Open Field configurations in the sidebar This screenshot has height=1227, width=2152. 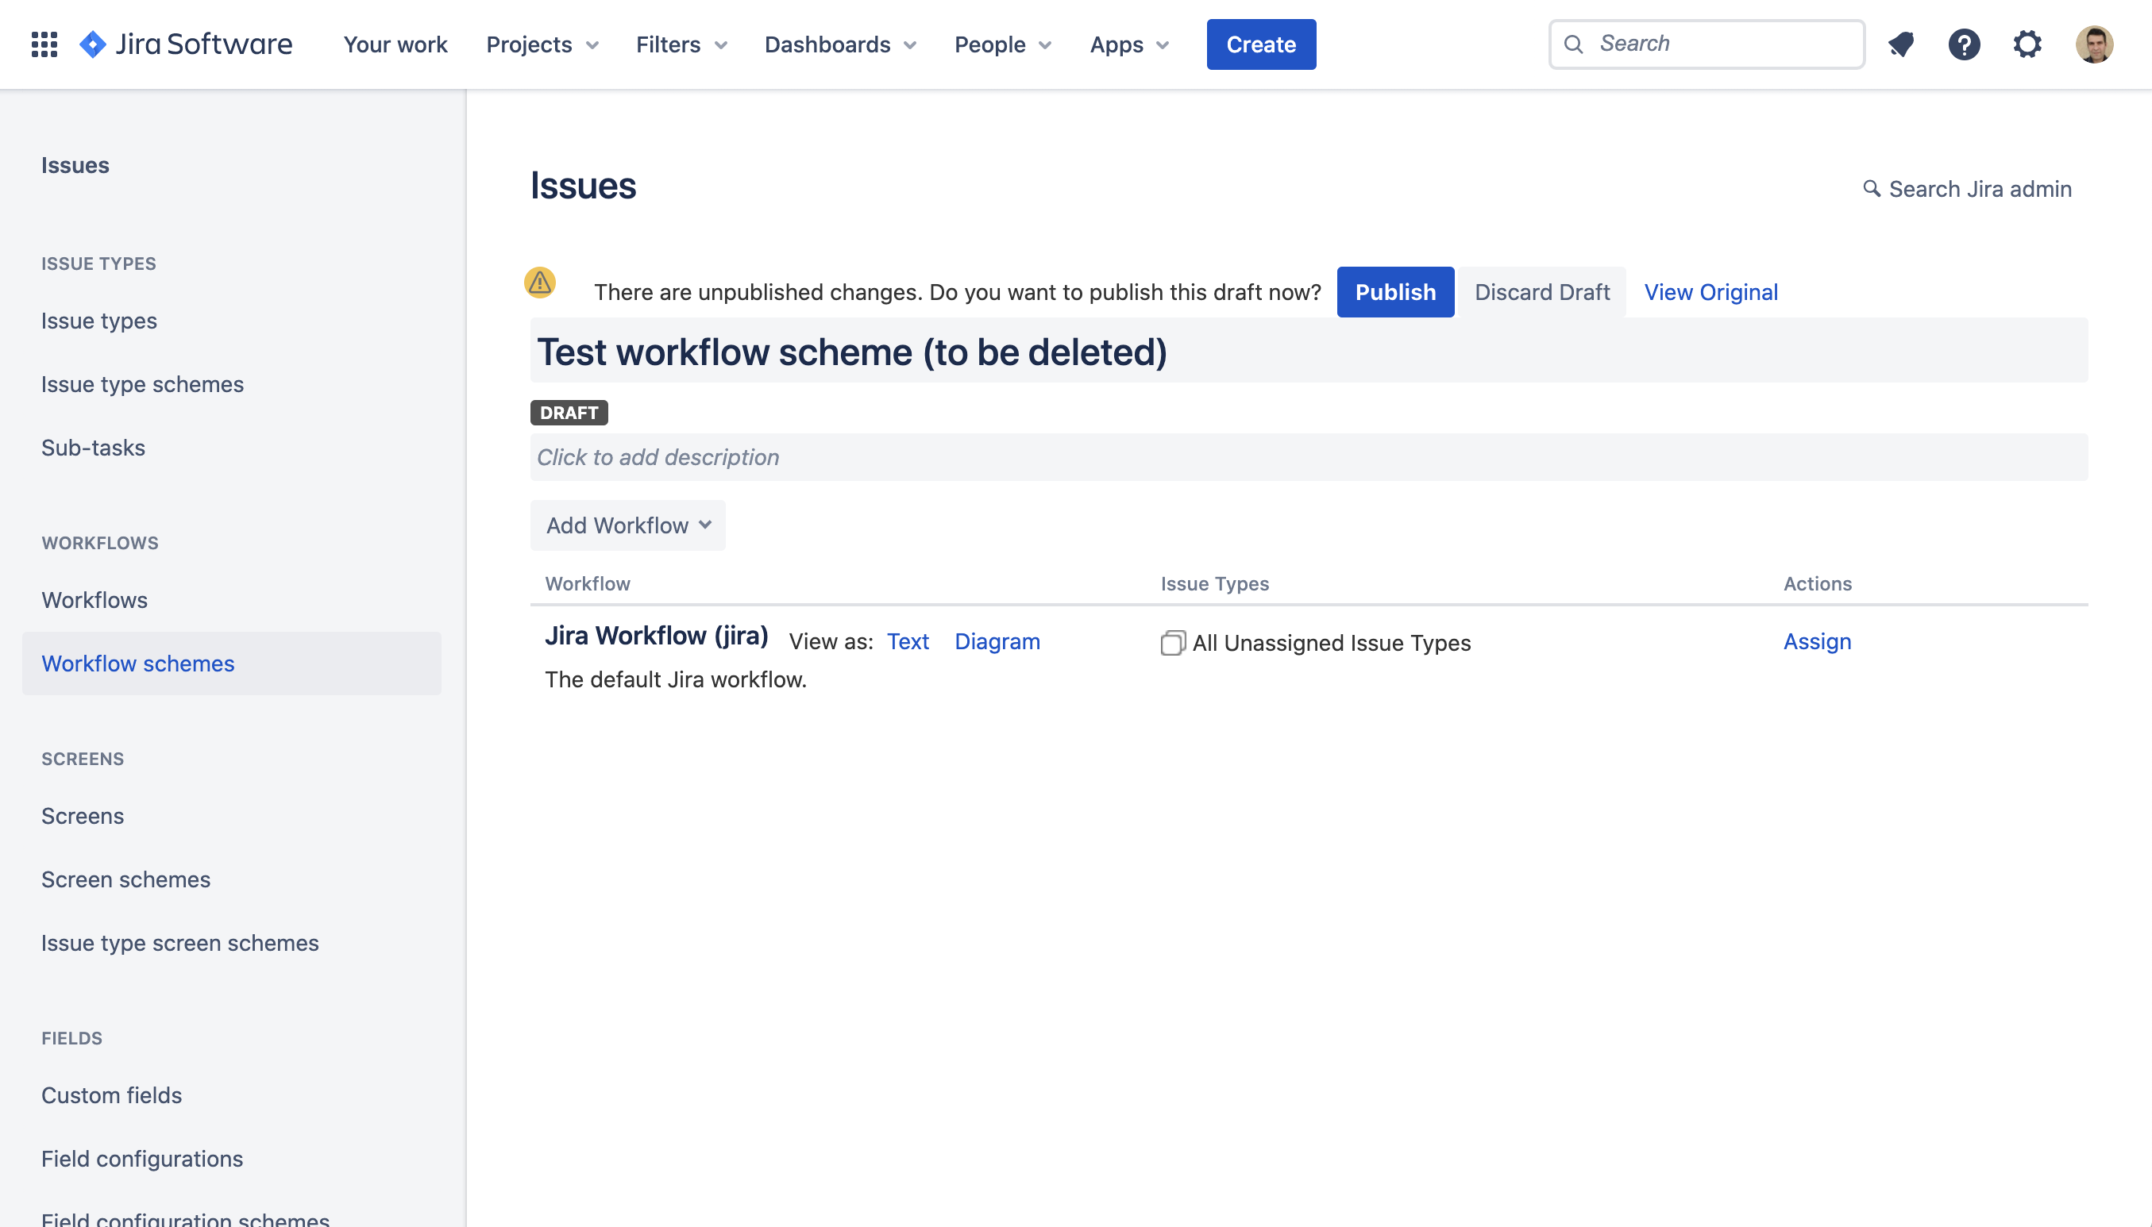coord(141,1159)
